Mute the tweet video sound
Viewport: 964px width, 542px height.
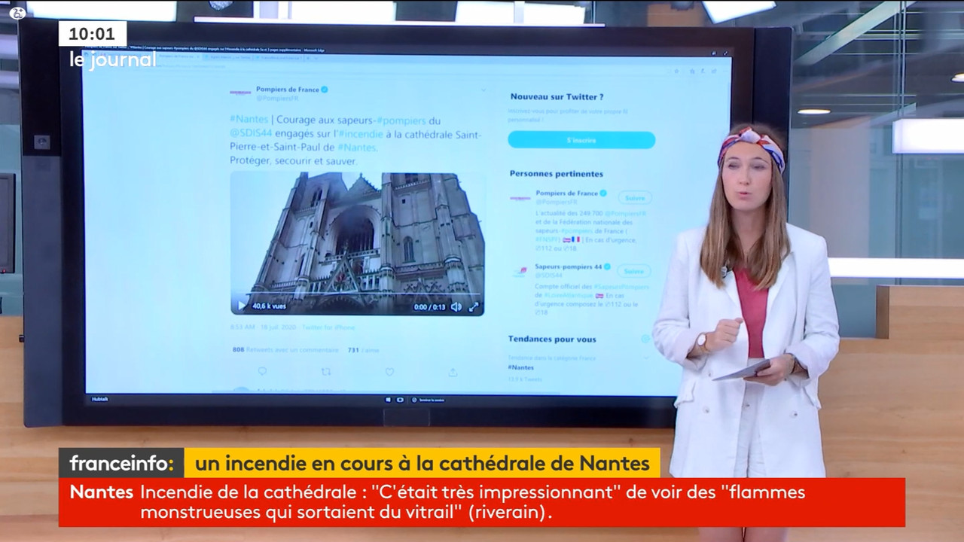point(456,306)
